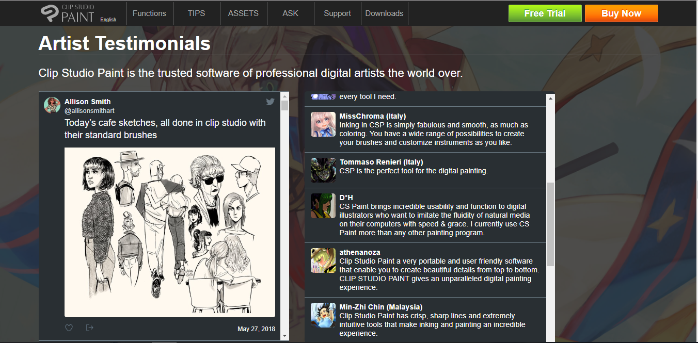Click the share icon under the tweet
Screen dimensions: 698x343
tap(90, 328)
